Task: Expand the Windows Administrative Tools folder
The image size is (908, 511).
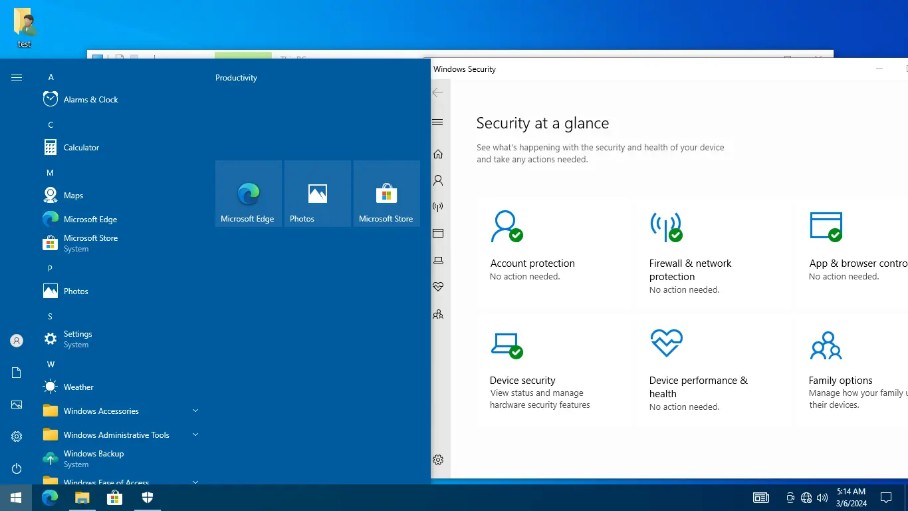Action: (x=120, y=435)
